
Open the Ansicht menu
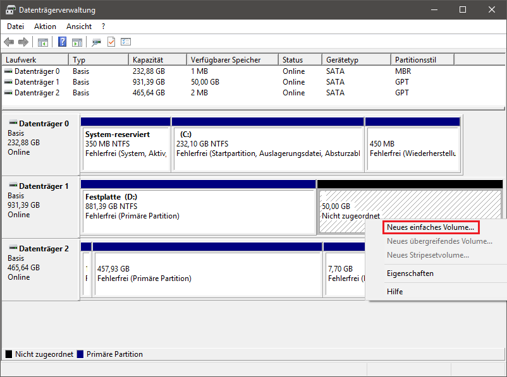pyautogui.click(x=79, y=27)
